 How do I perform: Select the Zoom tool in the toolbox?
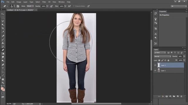[3, 83]
